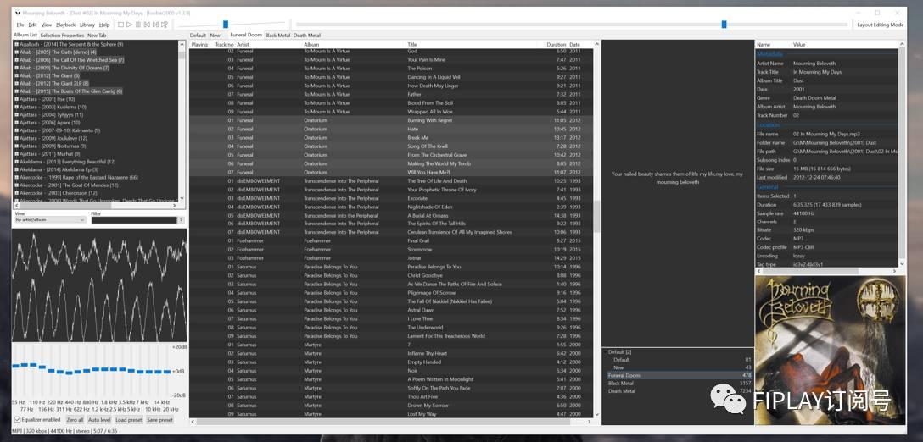Click the Layout Editing Mode button
Image resolution: width=923 pixels, height=442 pixels.
pos(880,25)
